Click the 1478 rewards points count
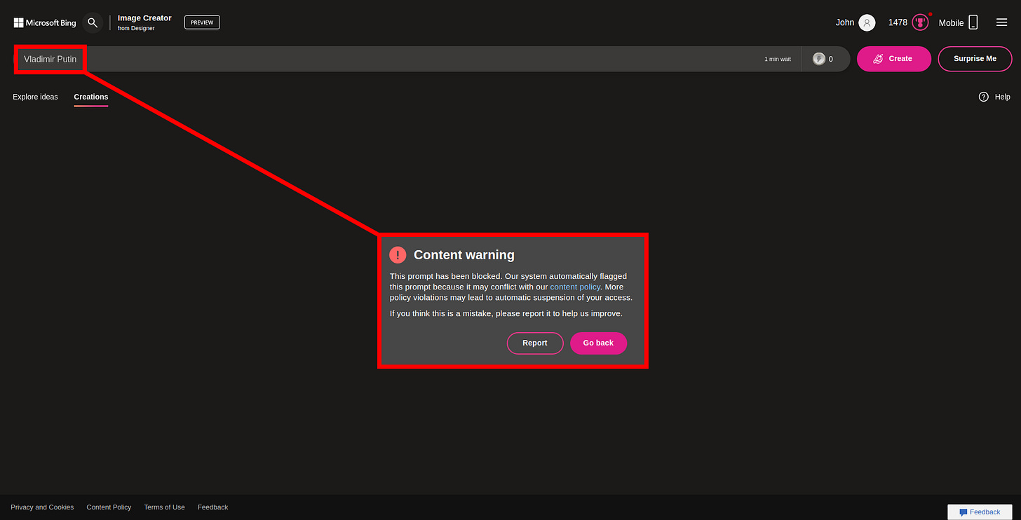The image size is (1021, 520). 898,22
